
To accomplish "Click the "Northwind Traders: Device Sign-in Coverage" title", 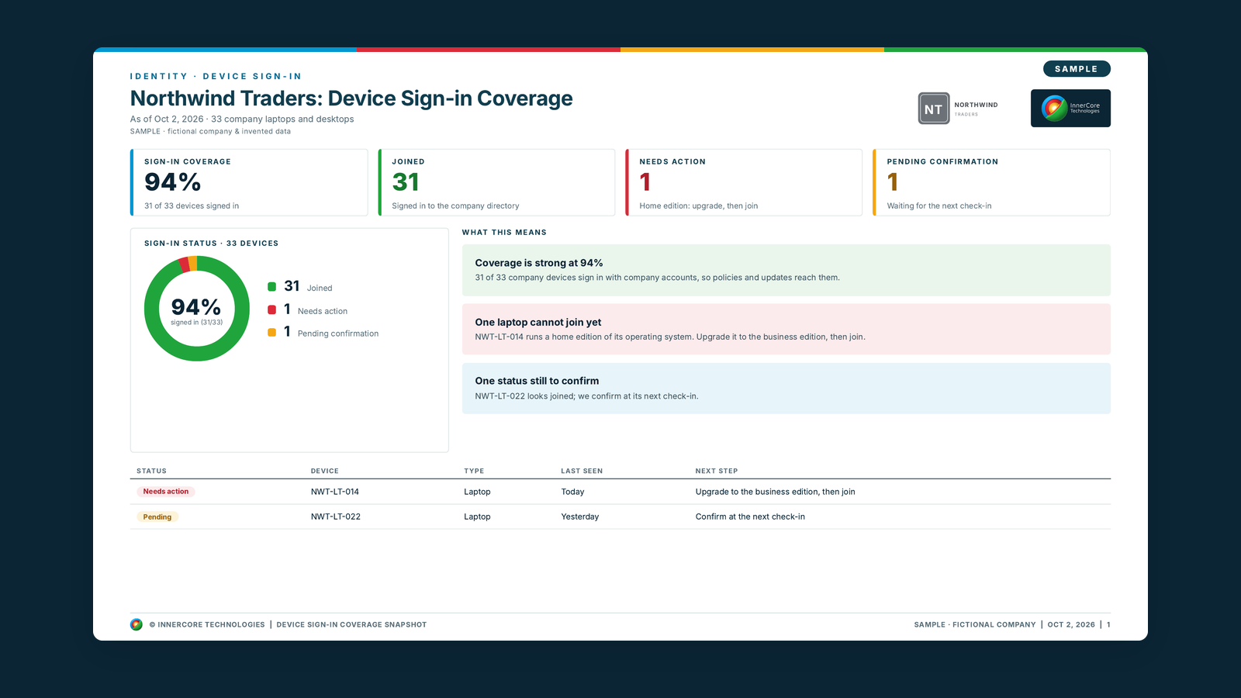I will 351,98.
